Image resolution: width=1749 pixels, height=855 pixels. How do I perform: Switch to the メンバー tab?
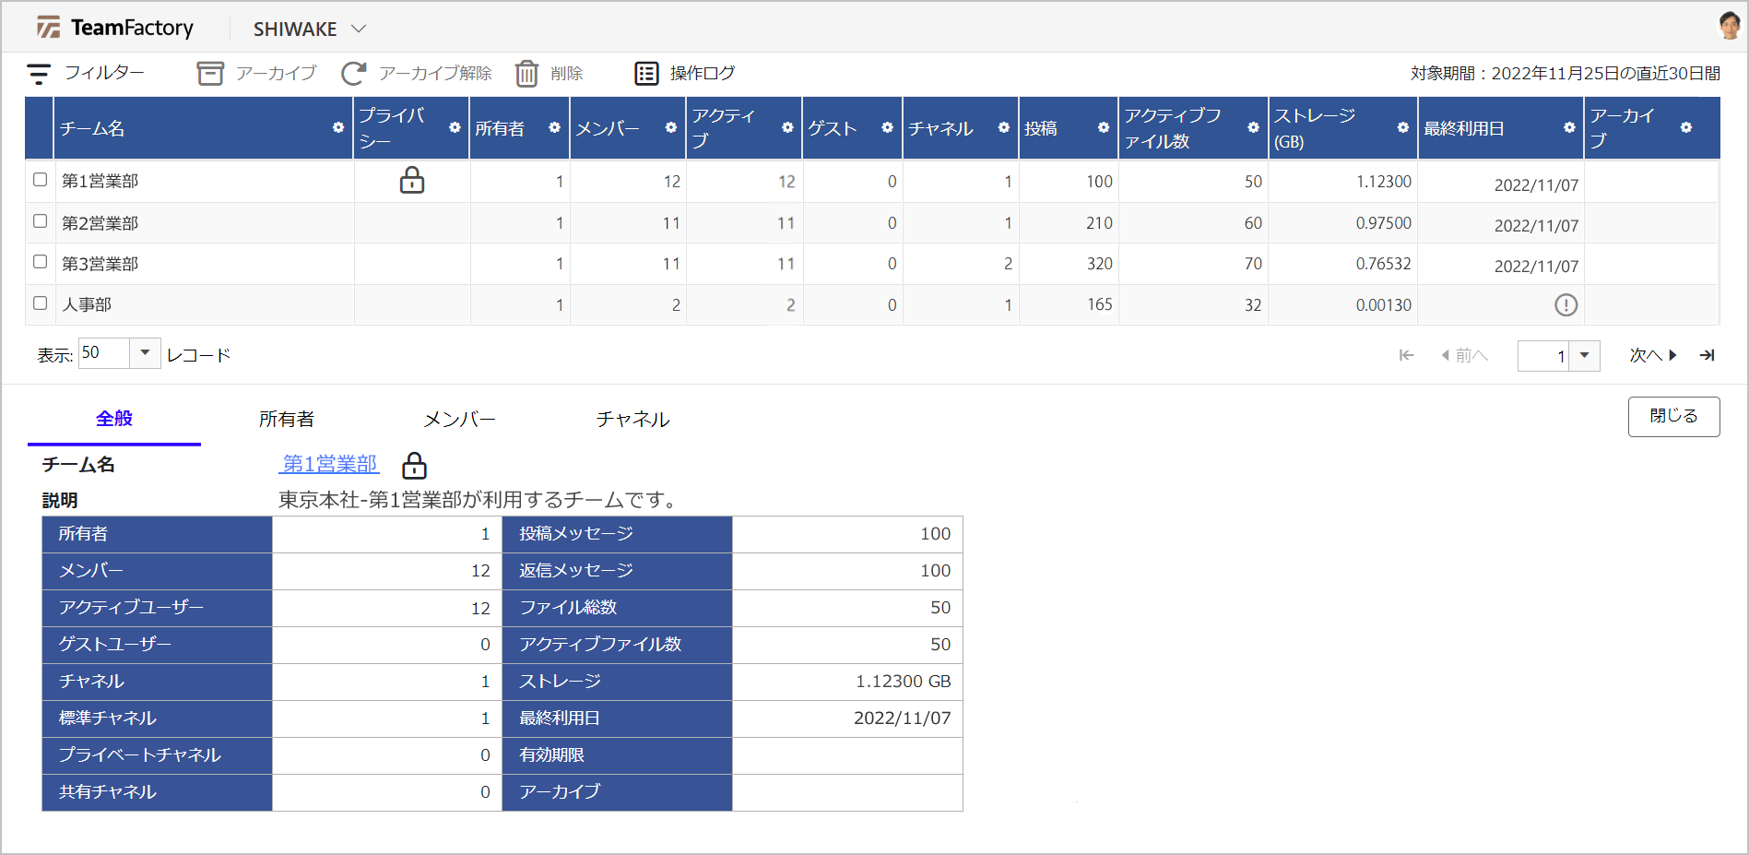[459, 420]
